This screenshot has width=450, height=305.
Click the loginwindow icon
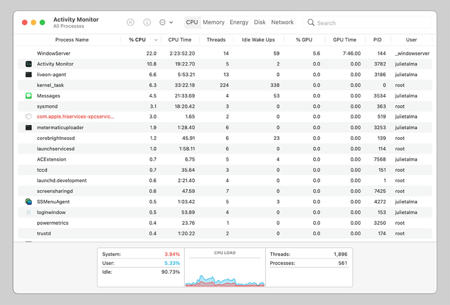point(28,212)
